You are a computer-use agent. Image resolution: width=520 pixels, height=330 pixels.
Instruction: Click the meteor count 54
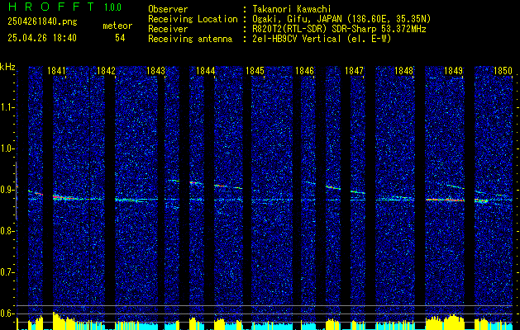[x=120, y=38]
